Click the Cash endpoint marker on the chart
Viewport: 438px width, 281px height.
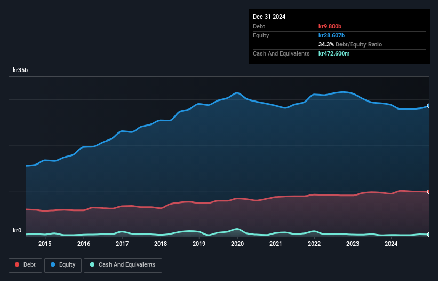click(429, 235)
